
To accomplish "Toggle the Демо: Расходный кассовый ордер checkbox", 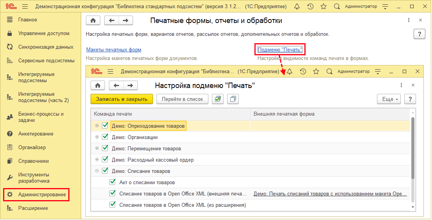I will [105, 159].
